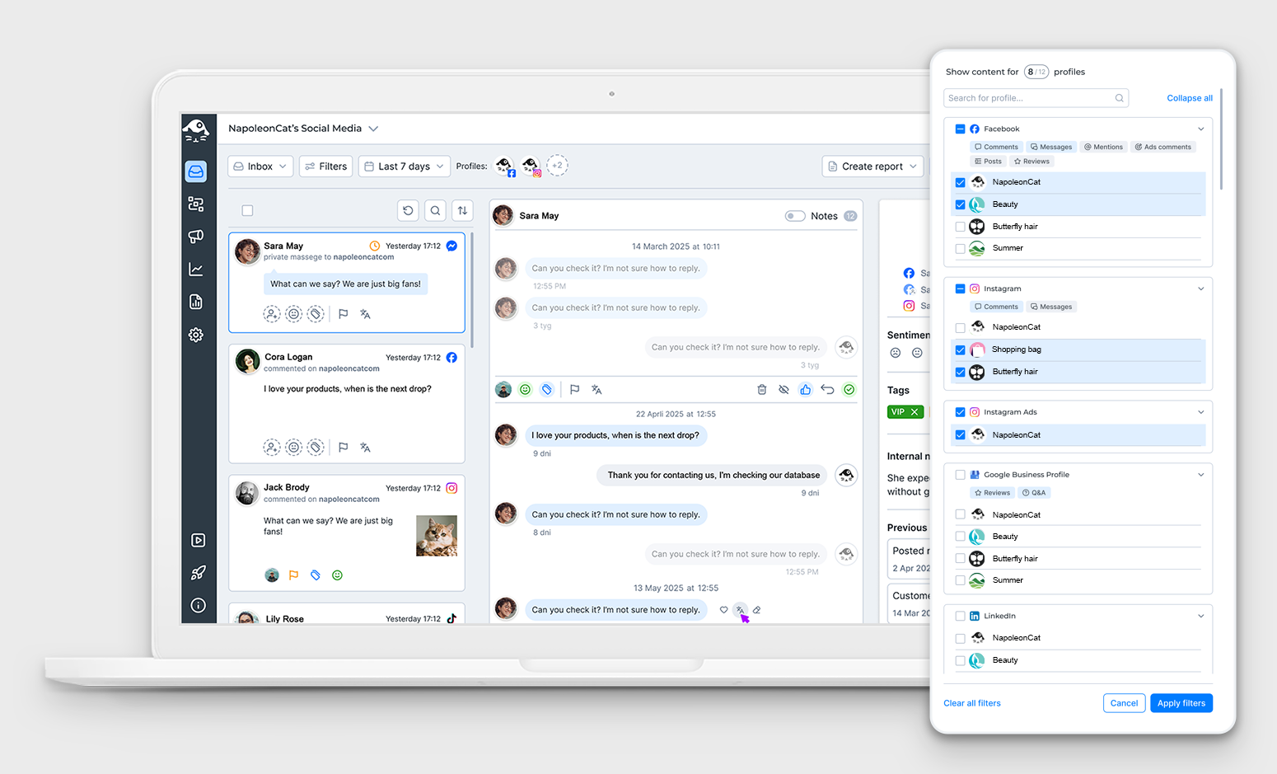Check Summer under Facebook
Screen dimensions: 1277x774
pyautogui.click(x=961, y=248)
